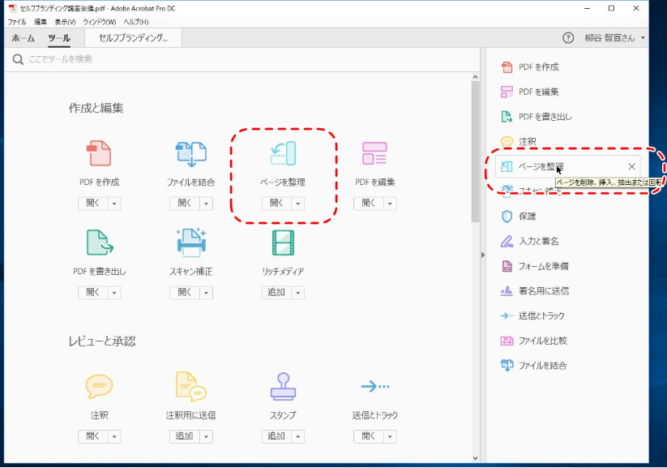
Task: Open the 表示(V) menu
Action: click(65, 22)
